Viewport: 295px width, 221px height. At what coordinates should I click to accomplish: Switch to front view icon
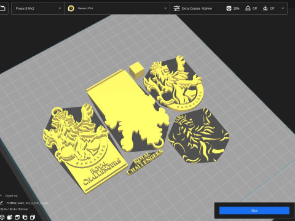pyautogui.click(x=10, y=217)
